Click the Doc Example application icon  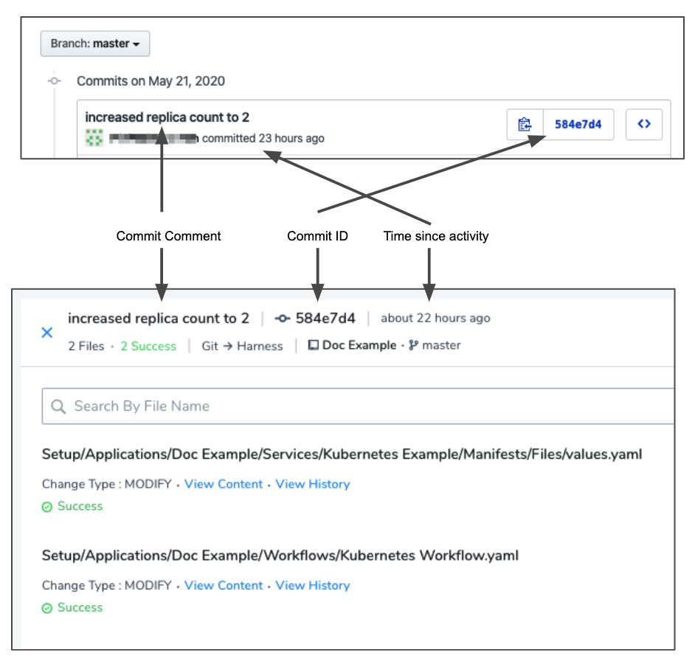click(313, 344)
